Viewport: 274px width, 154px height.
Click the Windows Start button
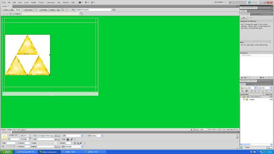point(7,152)
